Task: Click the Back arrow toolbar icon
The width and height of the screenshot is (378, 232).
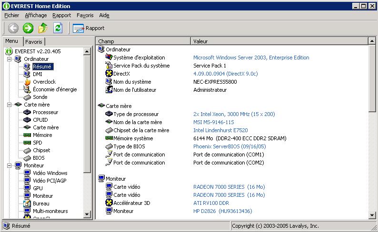Action: click(x=13, y=28)
